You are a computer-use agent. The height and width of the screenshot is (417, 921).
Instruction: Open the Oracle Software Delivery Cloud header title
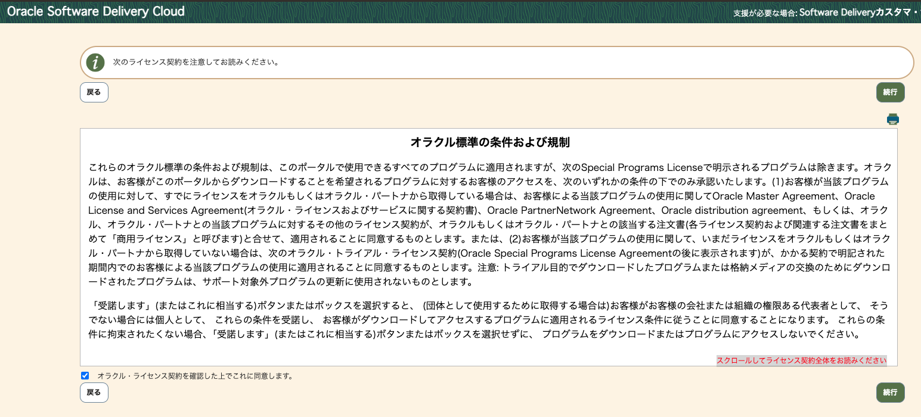96,11
